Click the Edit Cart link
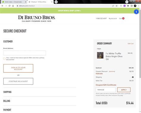 click(131, 44)
